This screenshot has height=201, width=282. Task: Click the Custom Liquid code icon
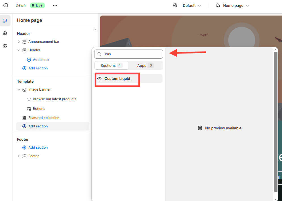tap(99, 78)
